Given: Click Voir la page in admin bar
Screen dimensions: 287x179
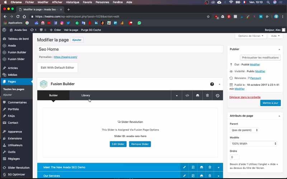Looking at the screenshot, I should click(71, 30).
